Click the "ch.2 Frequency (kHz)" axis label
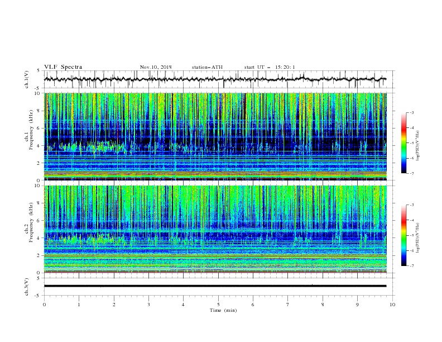The width and height of the screenshot is (442, 342). tap(28, 224)
